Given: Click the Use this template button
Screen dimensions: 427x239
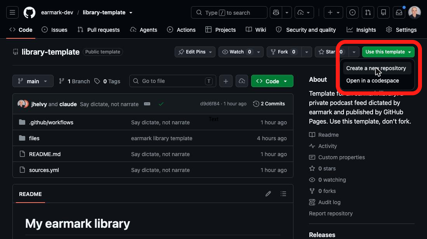Looking at the screenshot, I should pyautogui.click(x=388, y=52).
